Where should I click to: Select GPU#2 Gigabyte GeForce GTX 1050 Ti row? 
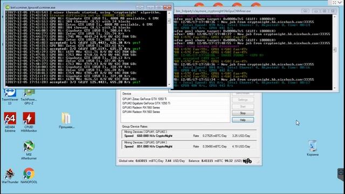[175, 103]
